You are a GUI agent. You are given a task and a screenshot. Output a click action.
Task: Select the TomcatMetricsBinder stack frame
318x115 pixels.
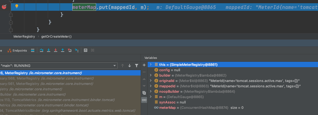[x=70, y=110]
